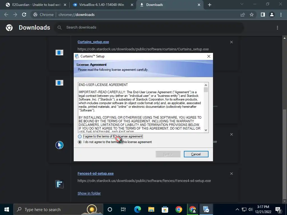Switch to VirtualBox-6.1.40 tab
287x215 pixels.
pyautogui.click(x=101, y=5)
